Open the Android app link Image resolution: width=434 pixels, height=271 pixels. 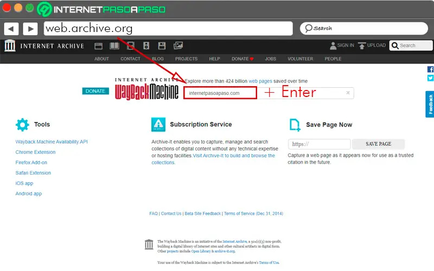point(29,193)
